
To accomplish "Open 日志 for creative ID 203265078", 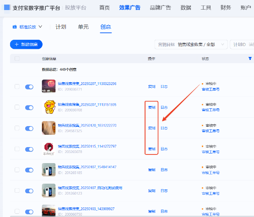I will pyautogui.click(x=164, y=149).
